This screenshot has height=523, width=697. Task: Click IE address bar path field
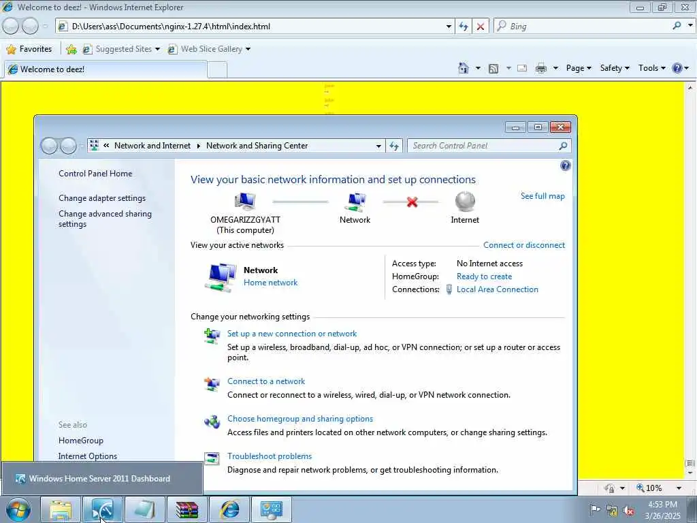(256, 27)
